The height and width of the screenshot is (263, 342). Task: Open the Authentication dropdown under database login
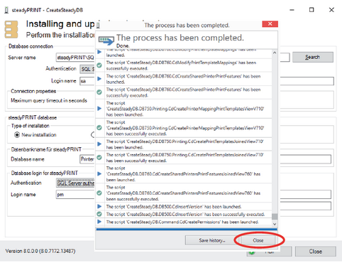(x=75, y=183)
